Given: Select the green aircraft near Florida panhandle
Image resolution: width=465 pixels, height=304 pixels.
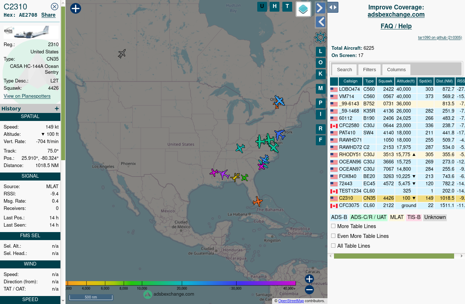Looking at the screenshot, I should pos(245,178).
